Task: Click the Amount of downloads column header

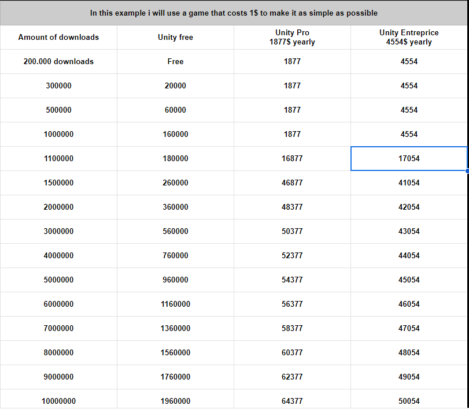Action: (x=58, y=37)
